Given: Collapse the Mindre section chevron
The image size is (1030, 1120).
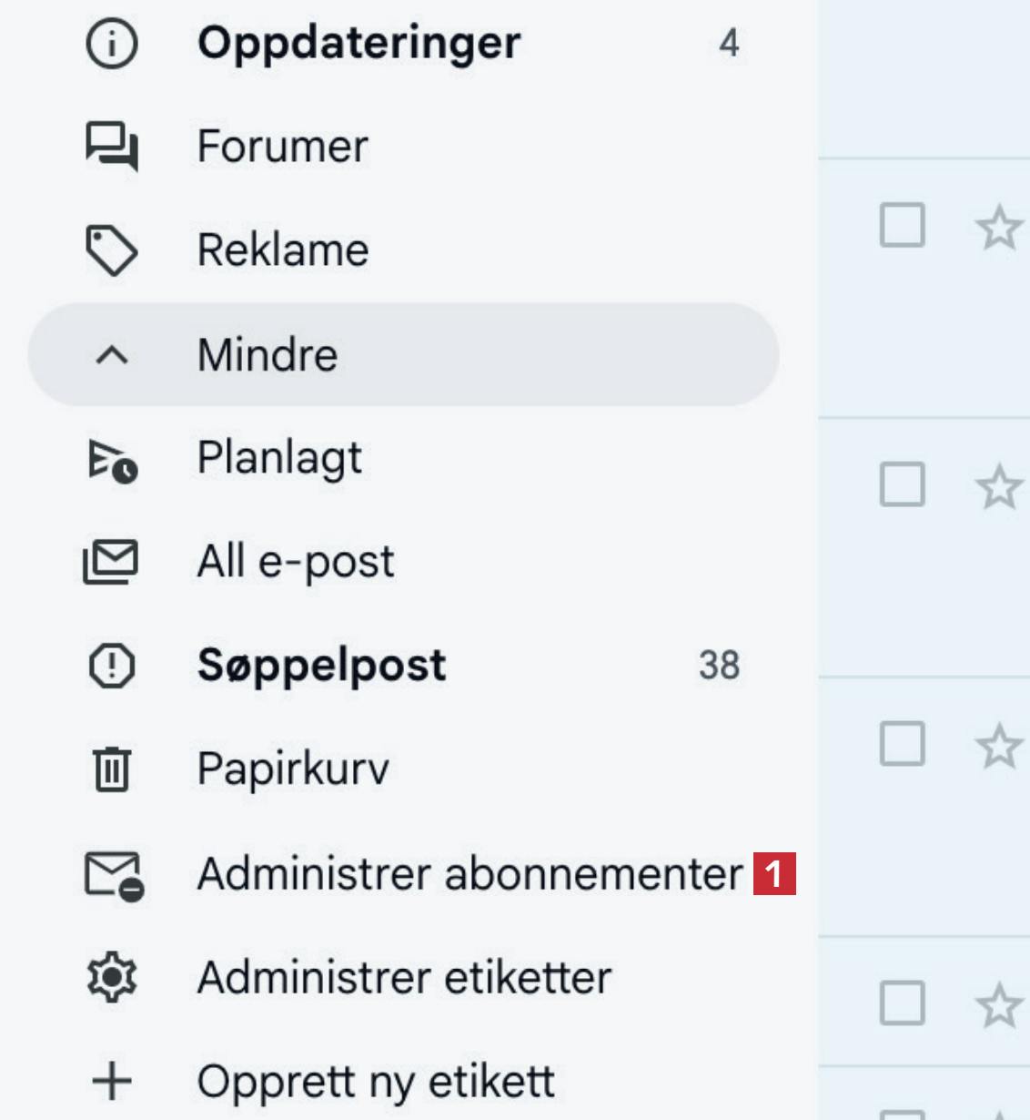Looking at the screenshot, I should pos(111,355).
